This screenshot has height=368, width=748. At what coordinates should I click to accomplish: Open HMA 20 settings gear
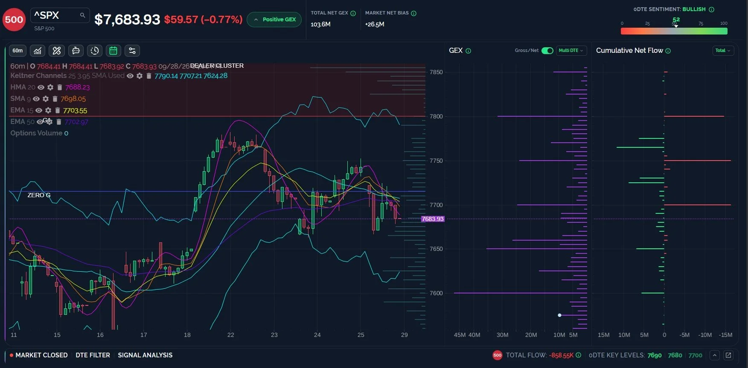tap(50, 87)
